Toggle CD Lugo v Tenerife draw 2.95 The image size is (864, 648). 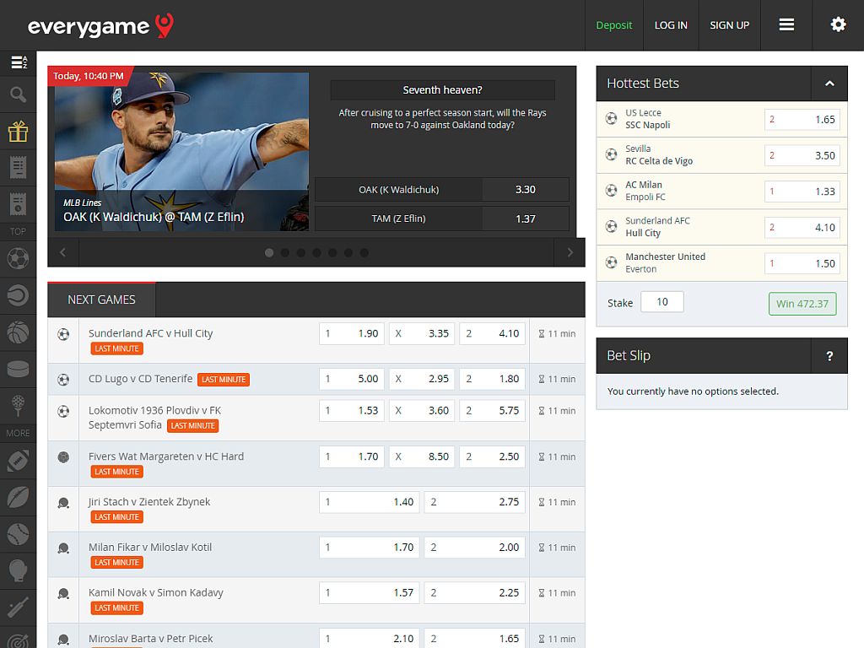(422, 379)
